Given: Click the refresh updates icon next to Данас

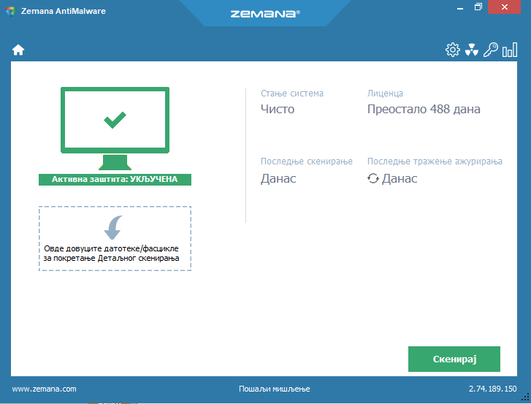Looking at the screenshot, I should pos(373,178).
